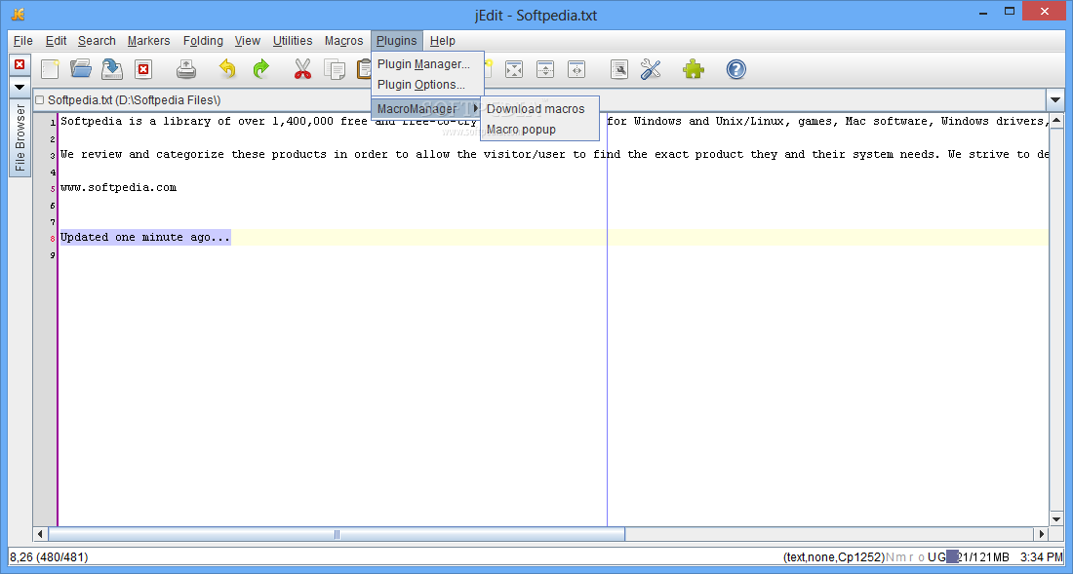The image size is (1073, 574).
Task: Click the yellow Undo arrow icon
Action: point(227,69)
